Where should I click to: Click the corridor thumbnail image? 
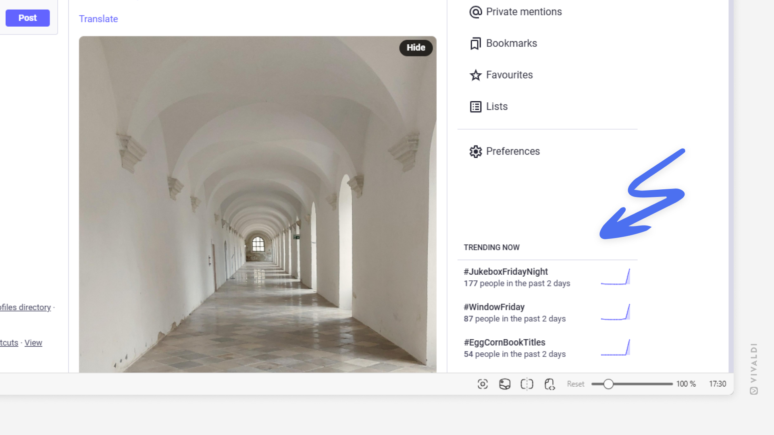(x=258, y=205)
